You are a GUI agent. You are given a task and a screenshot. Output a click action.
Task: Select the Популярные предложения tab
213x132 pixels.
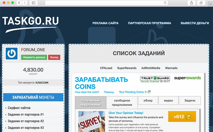click(90, 103)
